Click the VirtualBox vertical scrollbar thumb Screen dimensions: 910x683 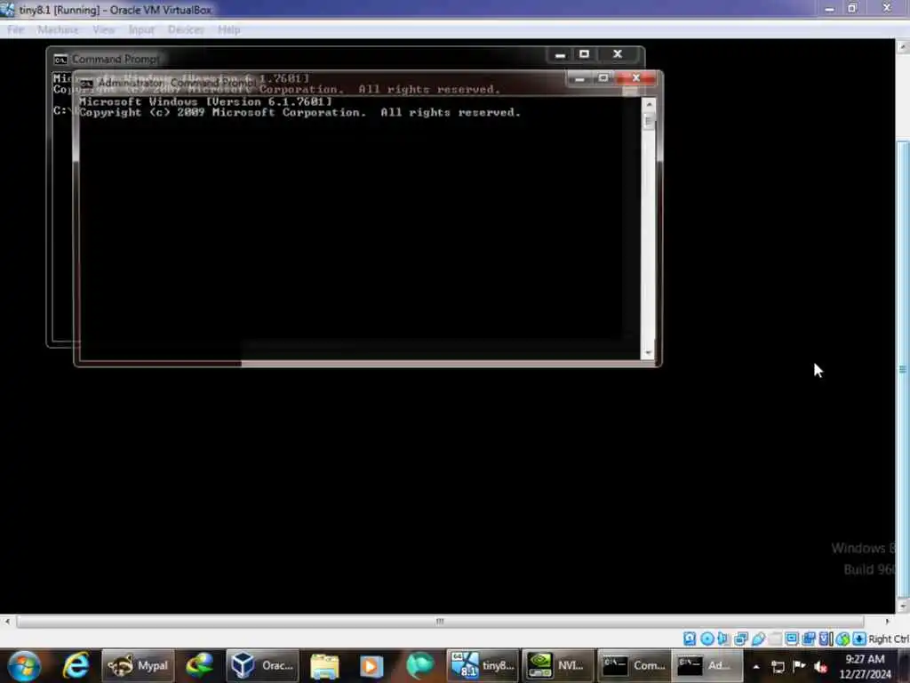[903, 369]
